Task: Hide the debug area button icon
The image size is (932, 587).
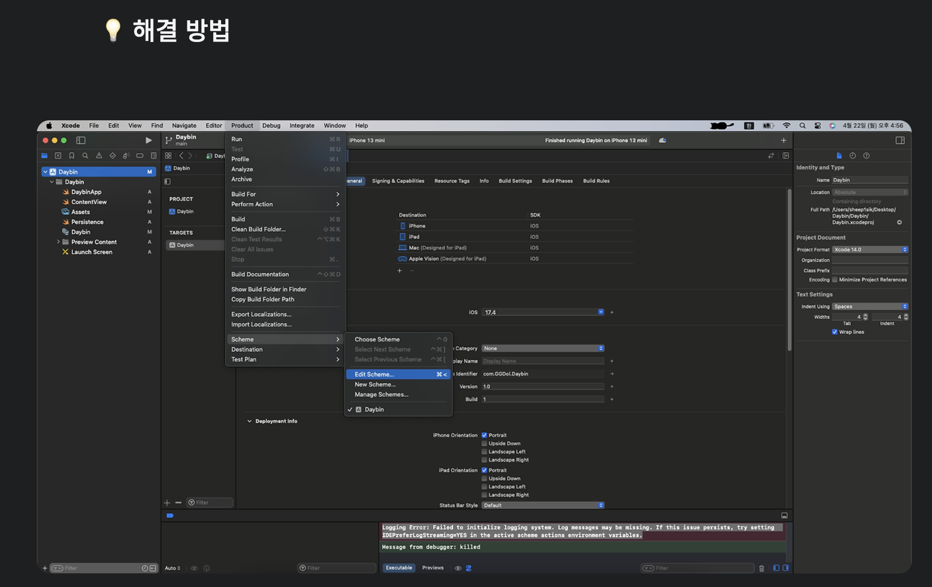Action: 784,515
